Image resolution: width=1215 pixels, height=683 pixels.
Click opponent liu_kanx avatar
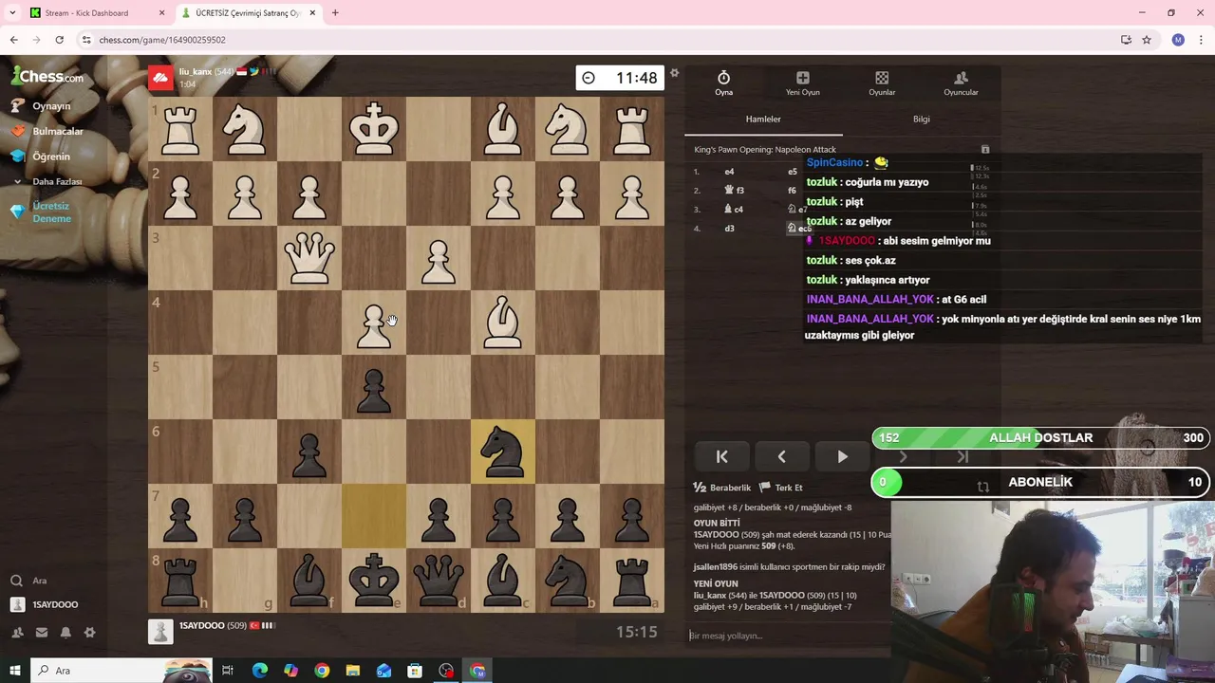[x=160, y=78]
